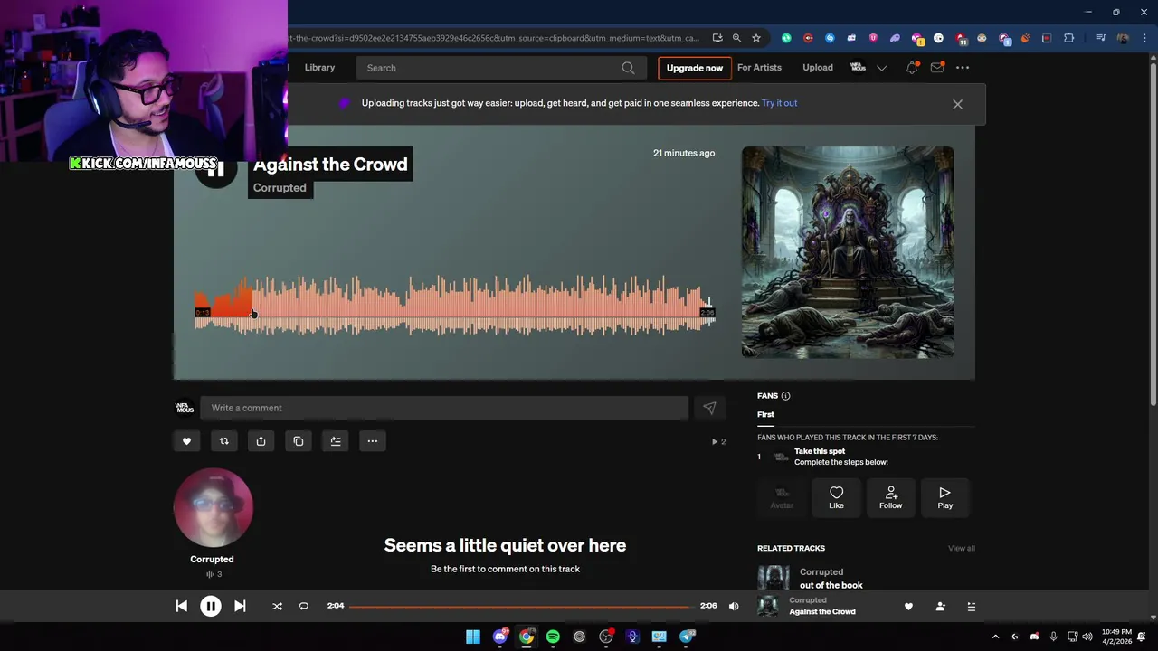Open the Windows Start menu
1158x651 pixels.
(x=473, y=637)
